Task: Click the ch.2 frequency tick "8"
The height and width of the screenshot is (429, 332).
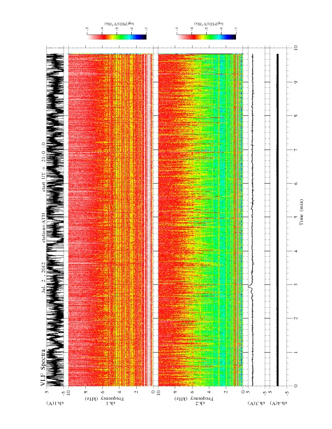Action: [x=175, y=392]
